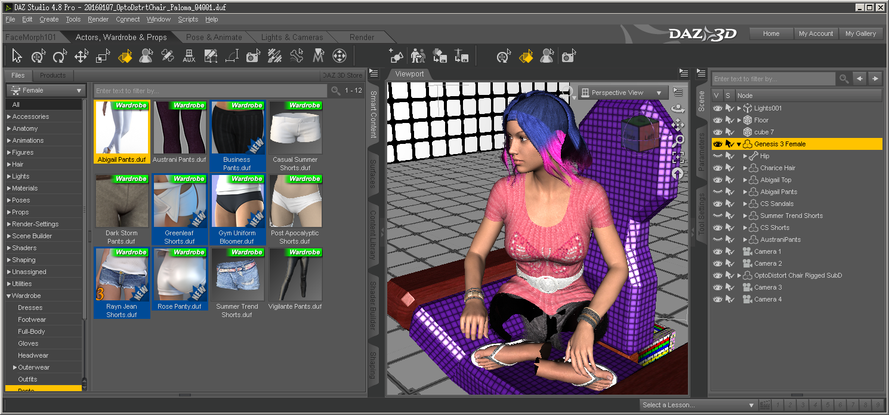Expand the Outerwear subcategory
This screenshot has width=889, height=415.
click(15, 367)
